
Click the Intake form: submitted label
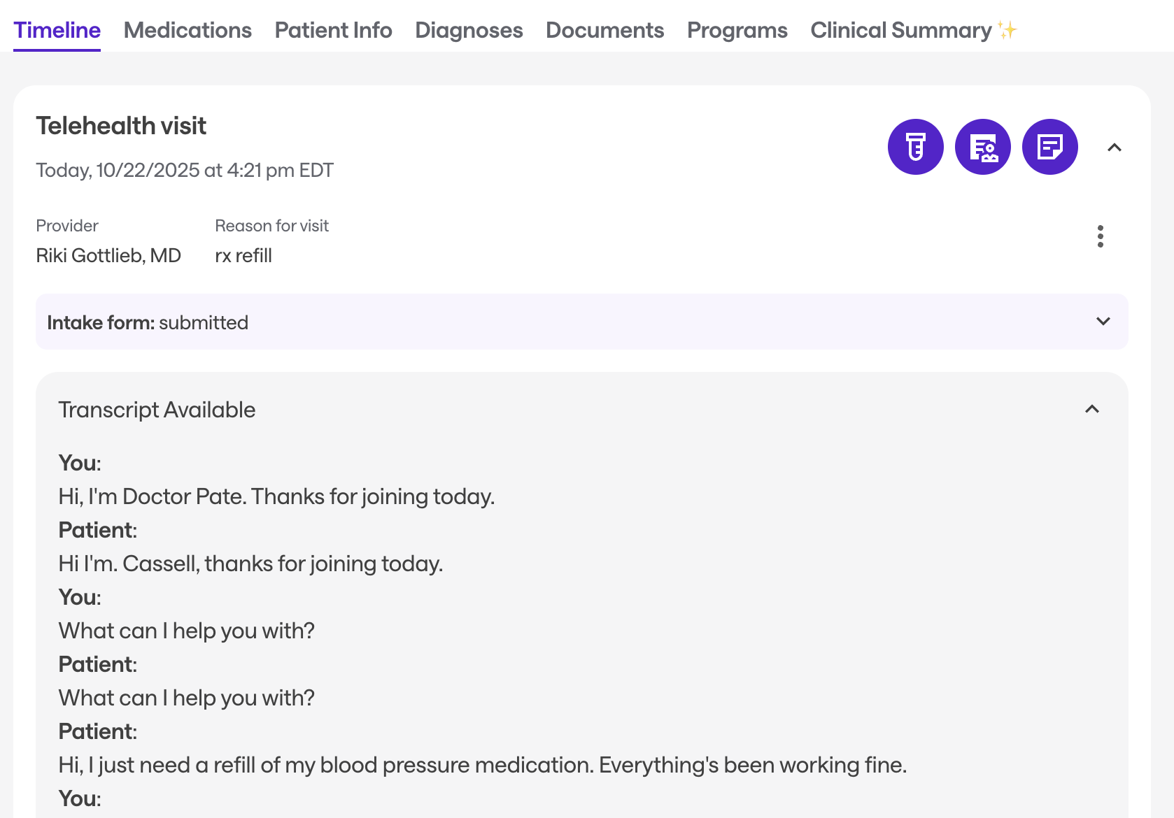click(148, 322)
